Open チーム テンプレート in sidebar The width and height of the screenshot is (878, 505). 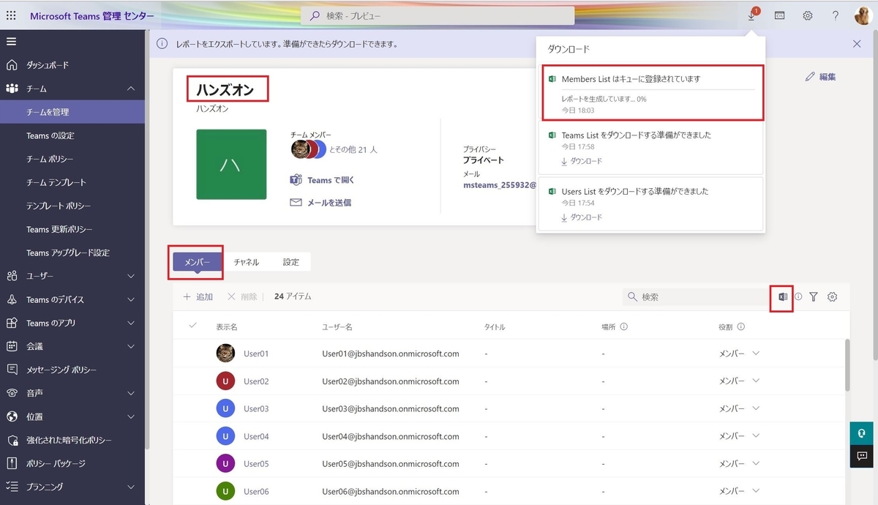(x=72, y=182)
